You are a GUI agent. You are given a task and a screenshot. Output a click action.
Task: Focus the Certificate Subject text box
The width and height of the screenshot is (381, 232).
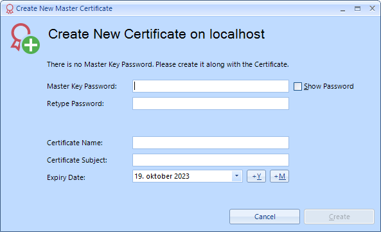click(x=211, y=160)
